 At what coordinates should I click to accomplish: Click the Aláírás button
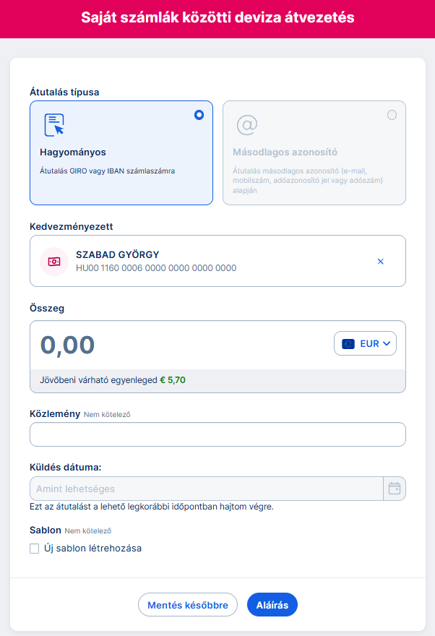click(x=272, y=605)
